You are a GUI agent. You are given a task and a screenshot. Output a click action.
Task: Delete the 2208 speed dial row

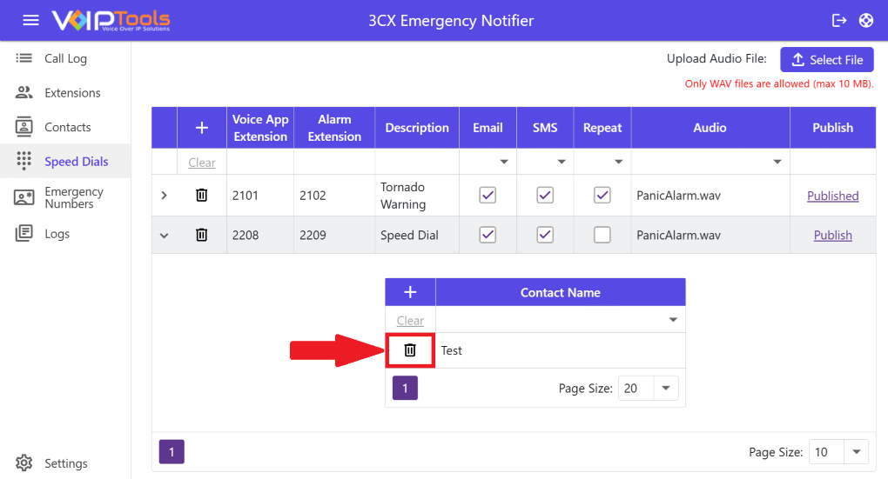pos(202,235)
